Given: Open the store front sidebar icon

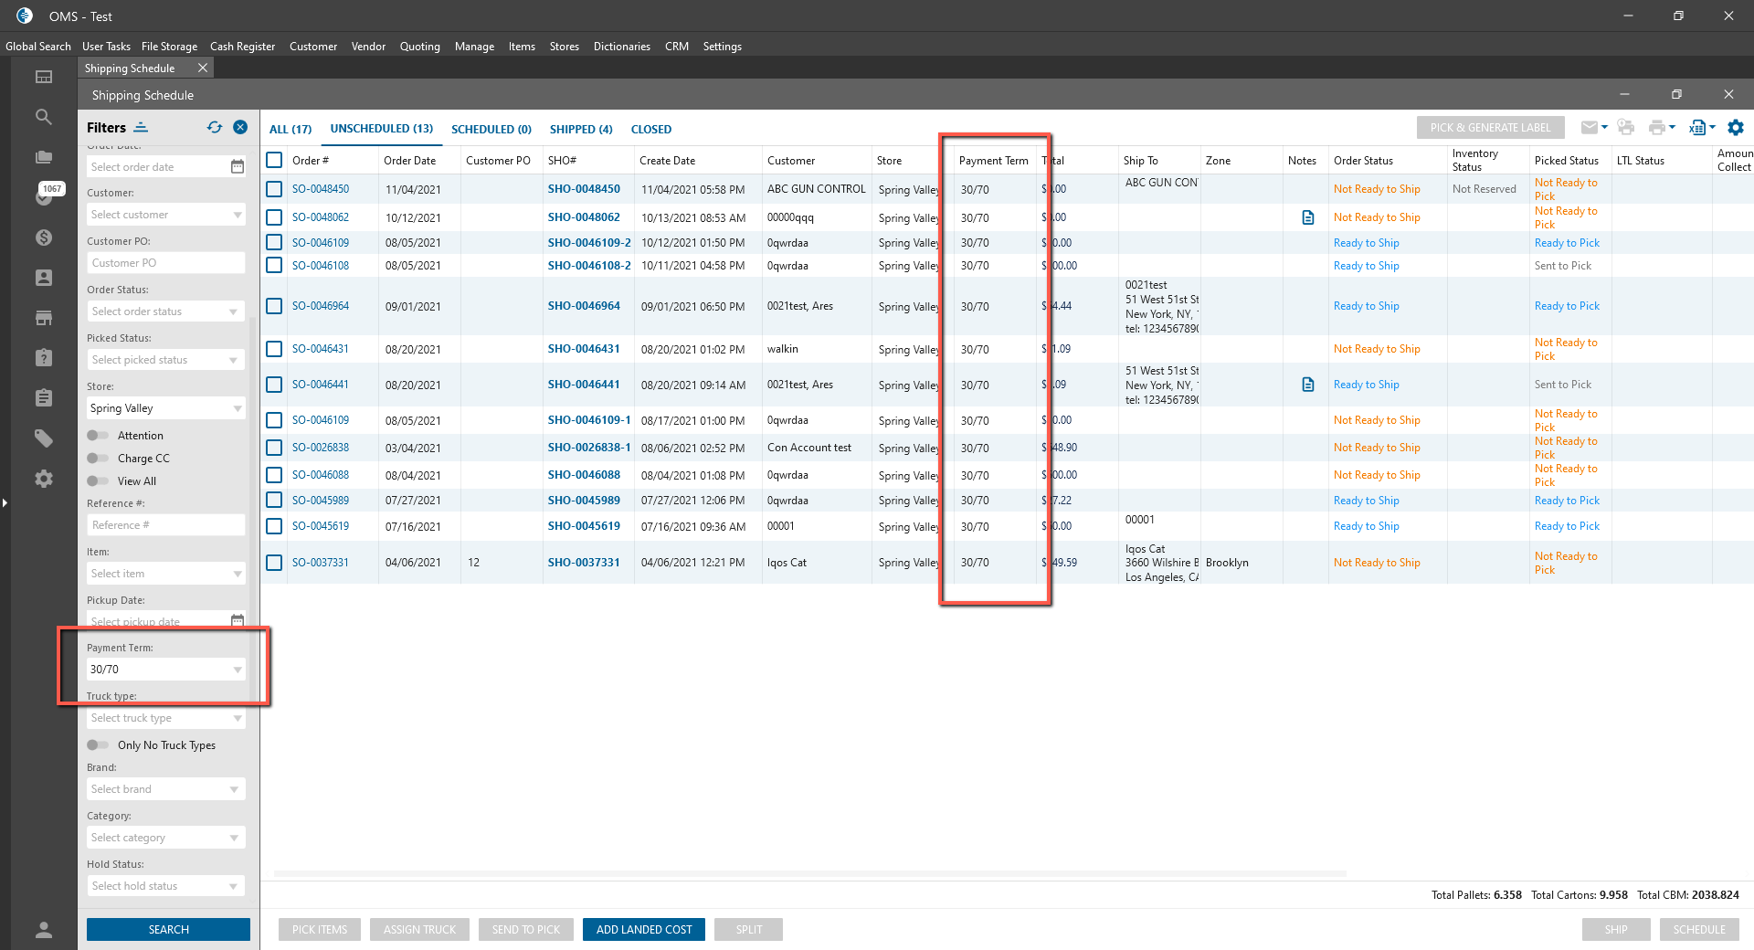Looking at the screenshot, I should [x=44, y=318].
